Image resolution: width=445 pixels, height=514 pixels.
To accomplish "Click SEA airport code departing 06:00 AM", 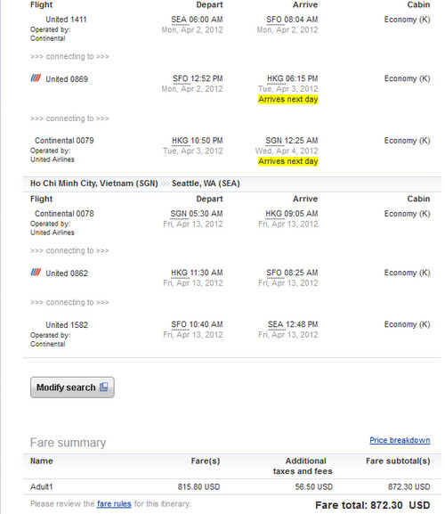I will coord(180,20).
